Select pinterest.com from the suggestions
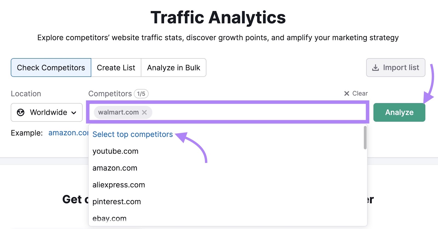This screenshot has width=438, height=229. [x=117, y=202]
